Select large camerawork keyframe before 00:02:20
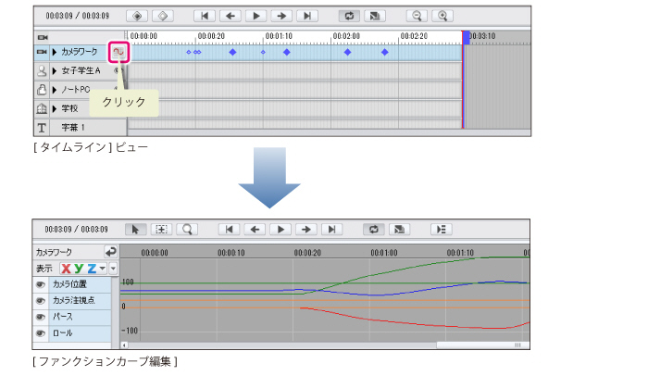Screen dimensions: 648x376 coord(385,52)
